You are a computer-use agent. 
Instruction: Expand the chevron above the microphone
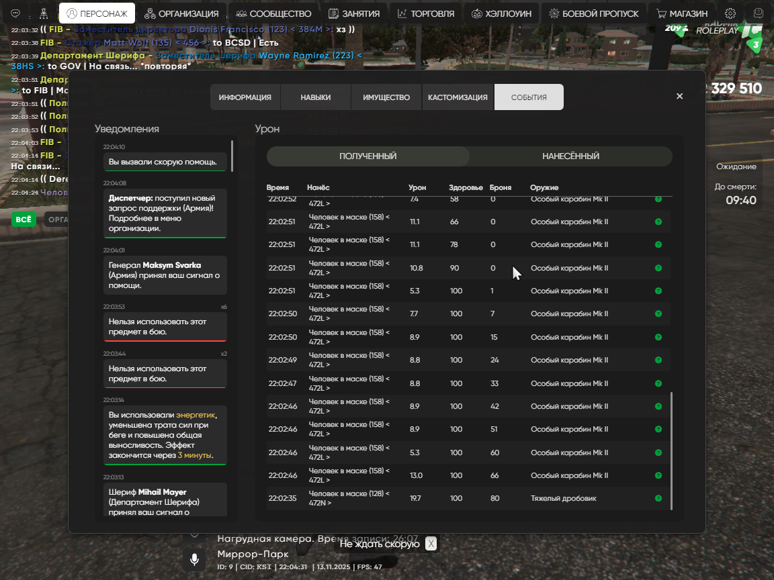pyautogui.click(x=194, y=534)
